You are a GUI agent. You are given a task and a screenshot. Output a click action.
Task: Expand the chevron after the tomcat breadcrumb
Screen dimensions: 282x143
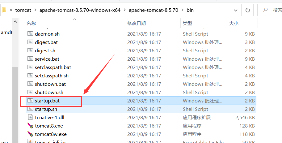pos(35,10)
